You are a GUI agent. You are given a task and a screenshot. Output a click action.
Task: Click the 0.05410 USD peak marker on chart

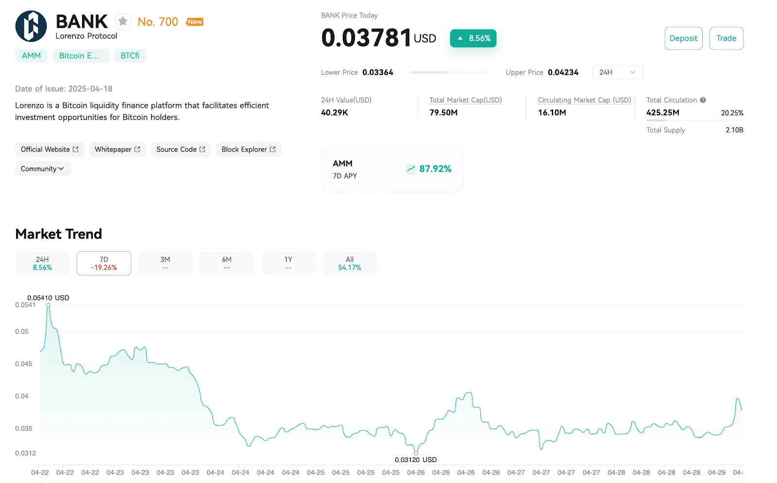[48, 305]
